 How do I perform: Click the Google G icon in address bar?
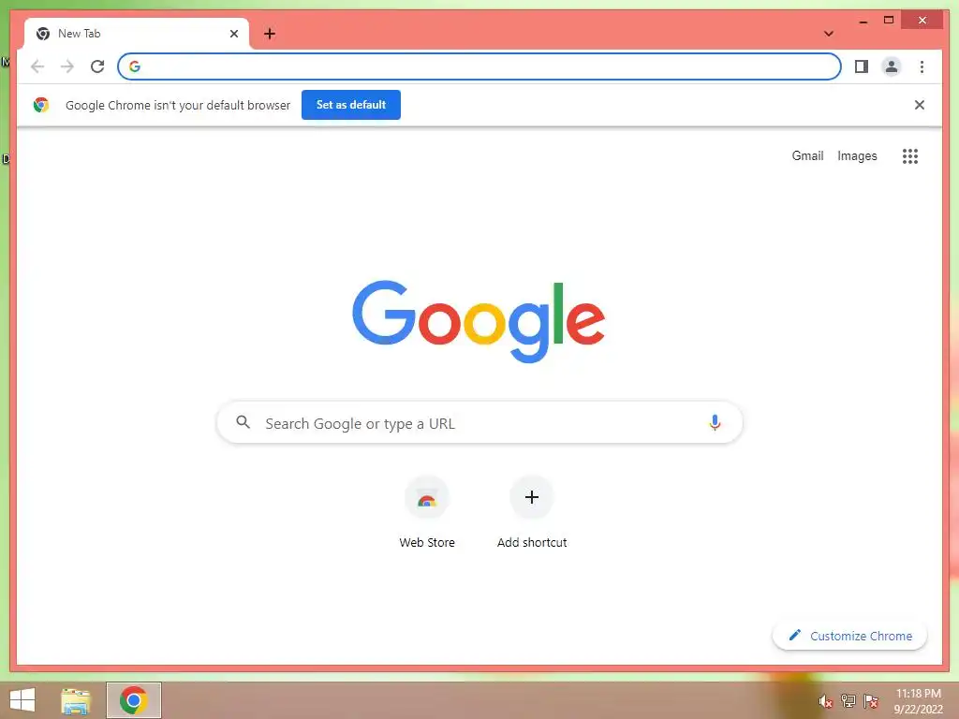[135, 66]
